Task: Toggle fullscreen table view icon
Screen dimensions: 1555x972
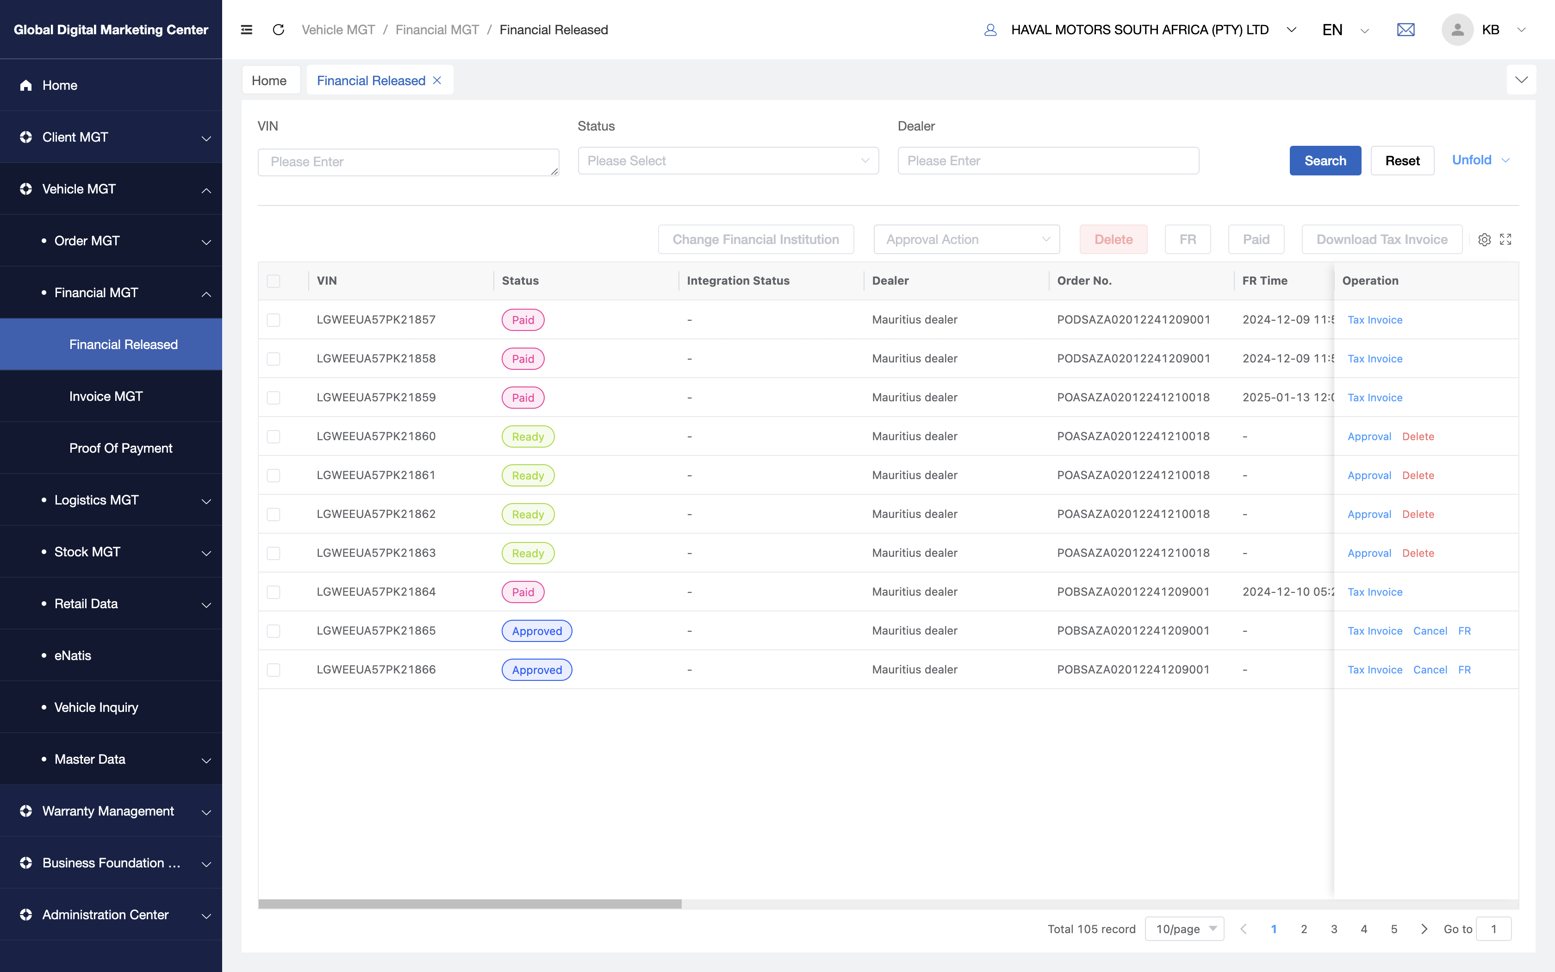Action: click(x=1505, y=239)
